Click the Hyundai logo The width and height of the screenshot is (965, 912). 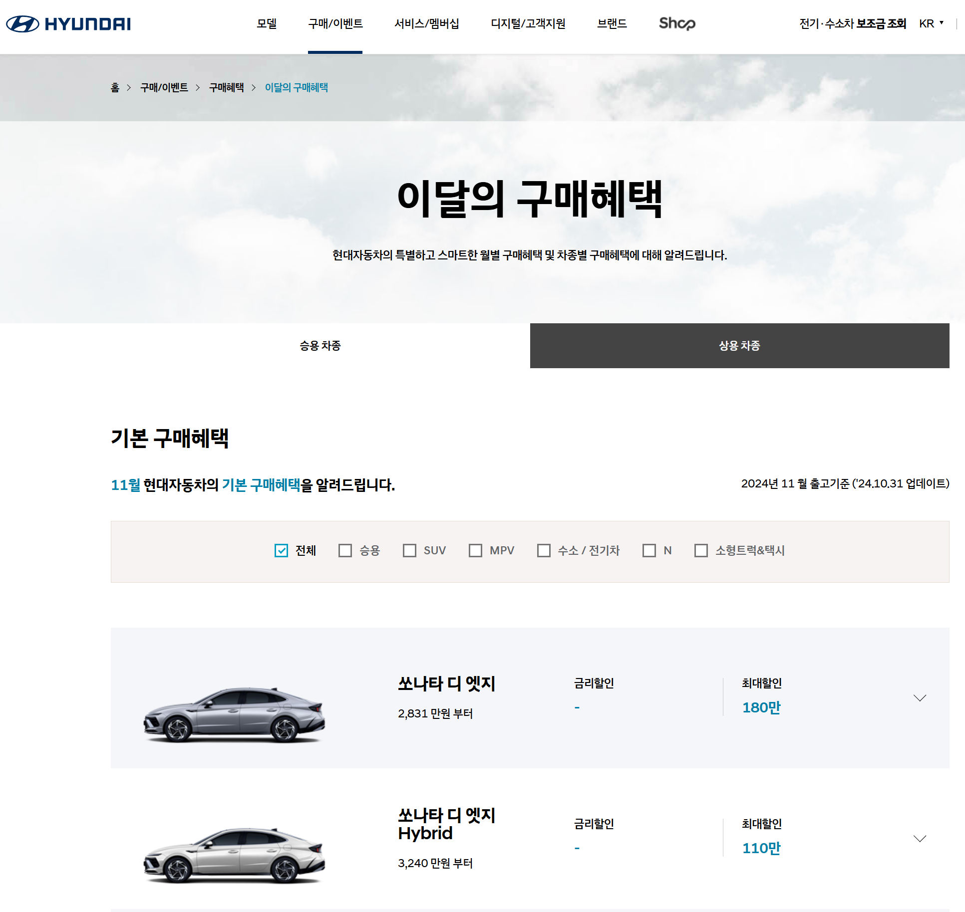tap(67, 23)
